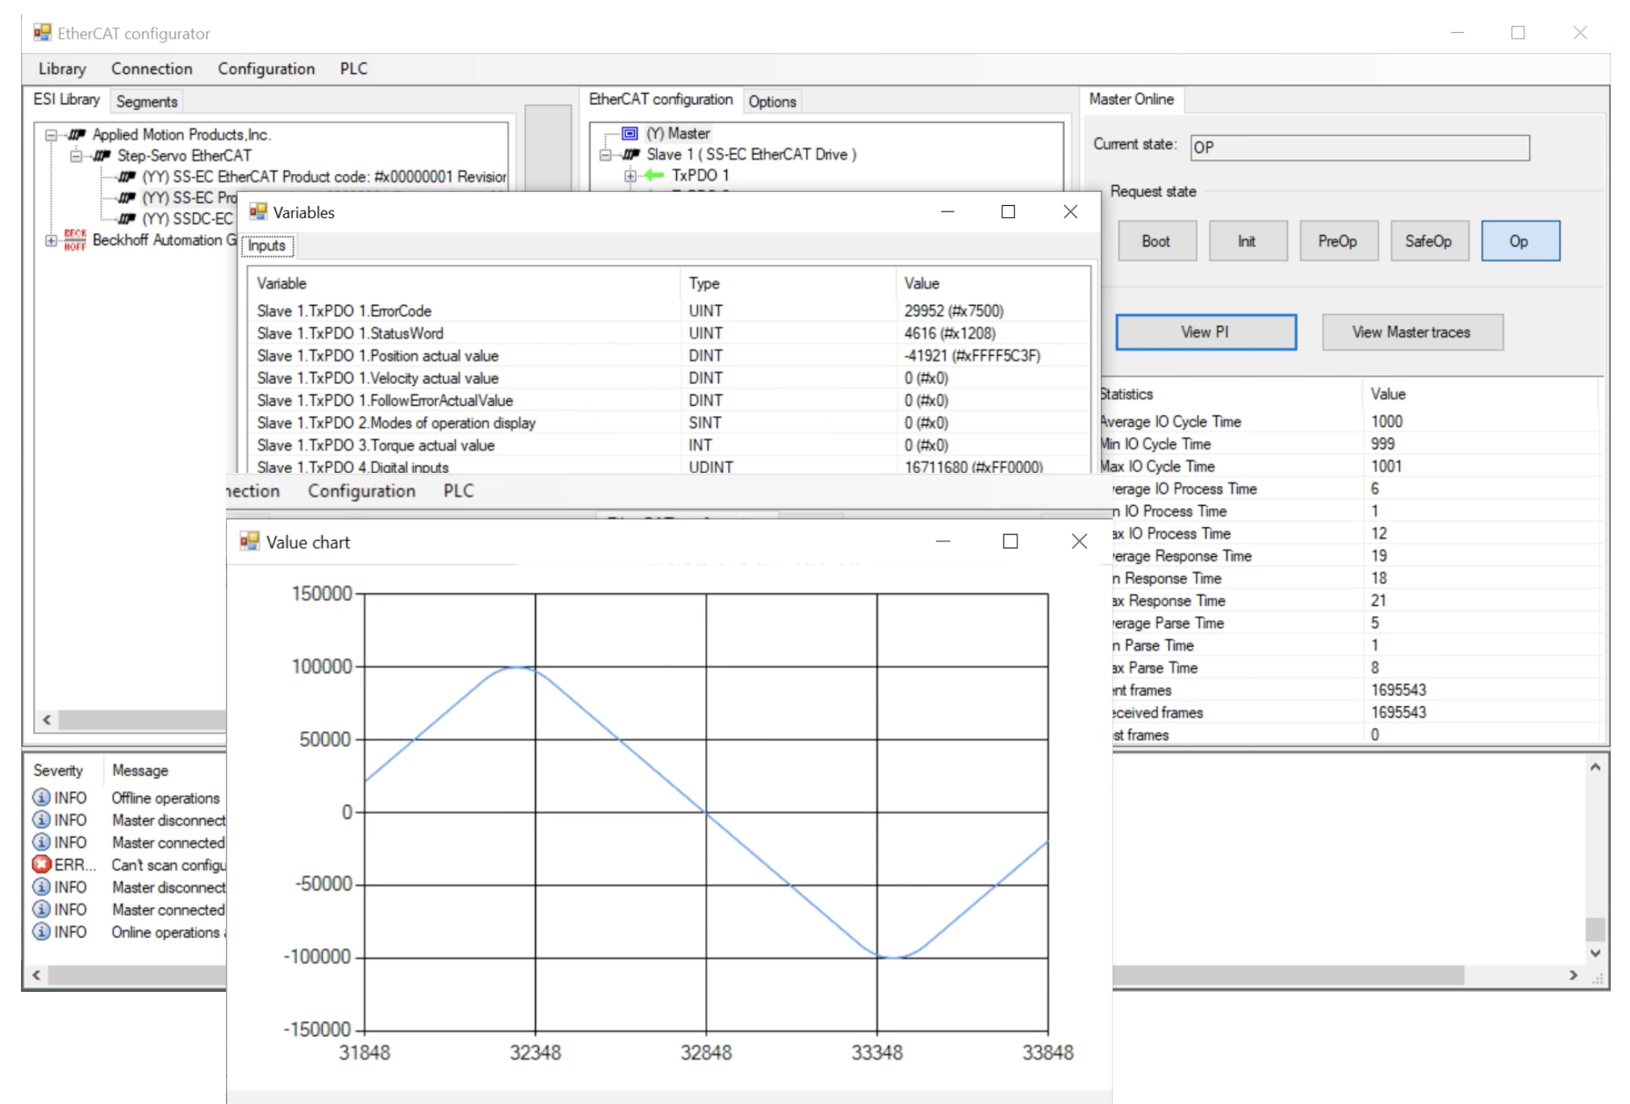Click the Slave 1 device icon
Image resolution: width=1630 pixels, height=1104 pixels.
[631, 154]
